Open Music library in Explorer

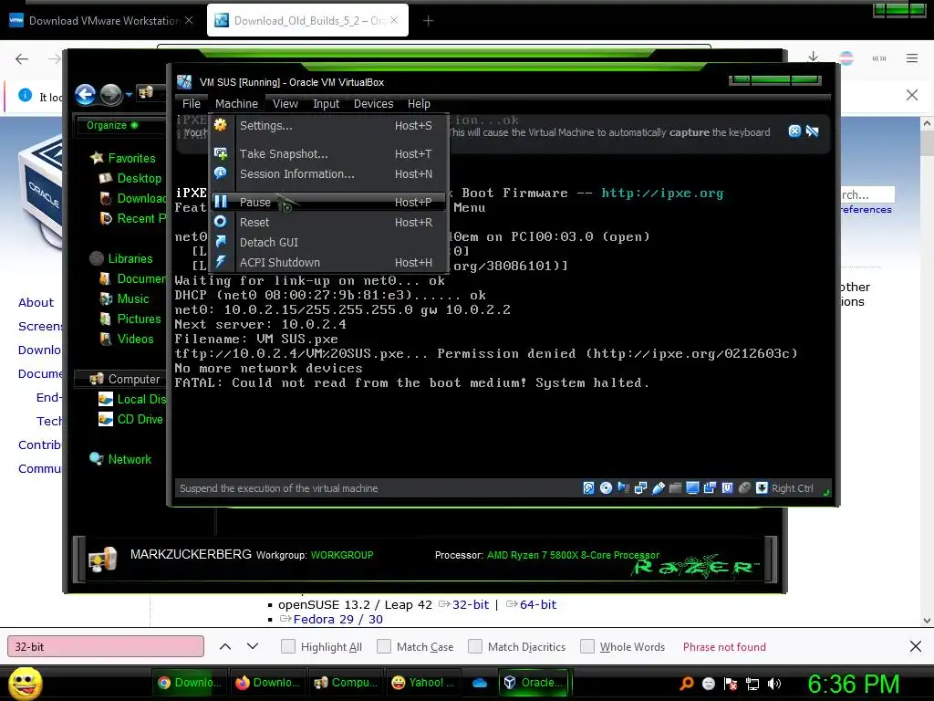(x=133, y=298)
